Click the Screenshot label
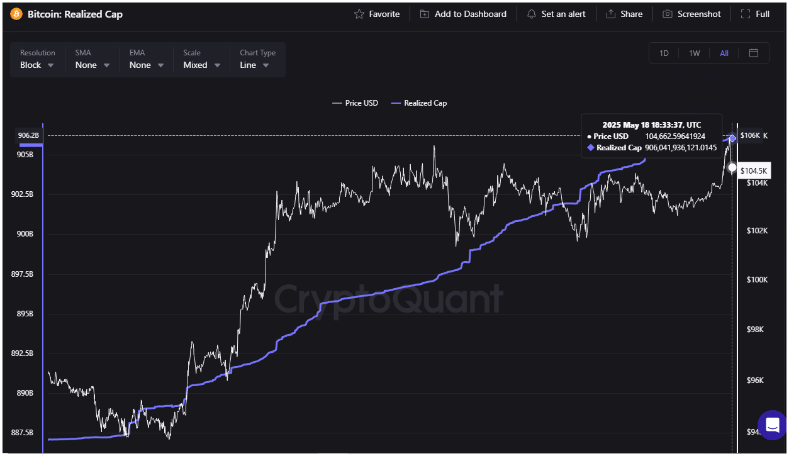The image size is (789, 456). coord(699,14)
